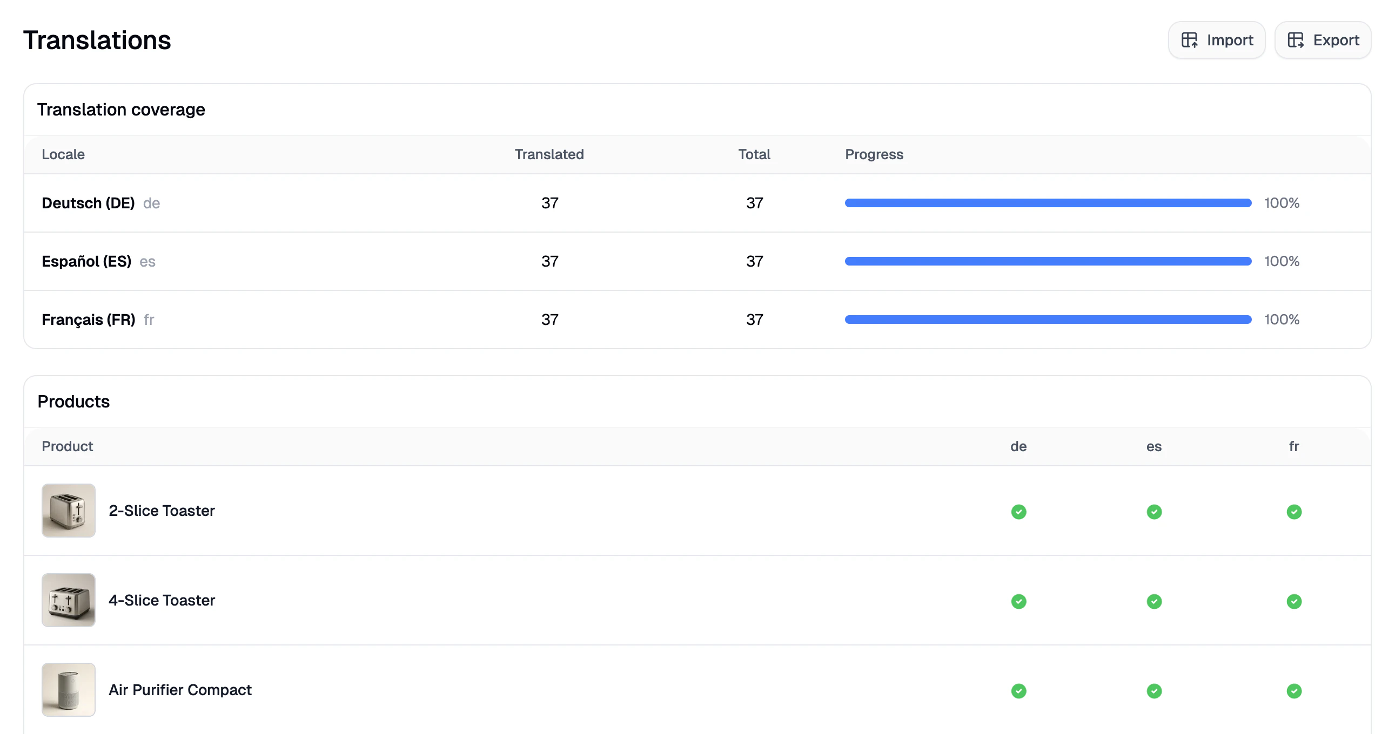This screenshot has width=1395, height=734.
Task: Click the green check for Air Purifier Compact under fr
Action: click(1294, 691)
